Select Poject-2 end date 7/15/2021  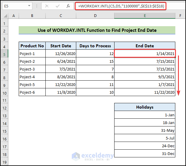pyautogui.click(x=145, y=61)
